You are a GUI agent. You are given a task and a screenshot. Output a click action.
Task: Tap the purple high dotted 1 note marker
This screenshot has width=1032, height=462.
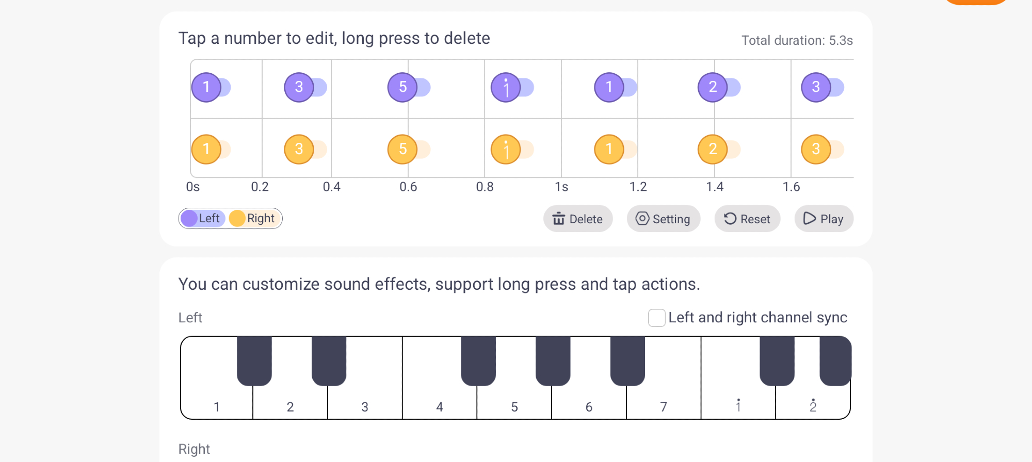pyautogui.click(x=506, y=87)
